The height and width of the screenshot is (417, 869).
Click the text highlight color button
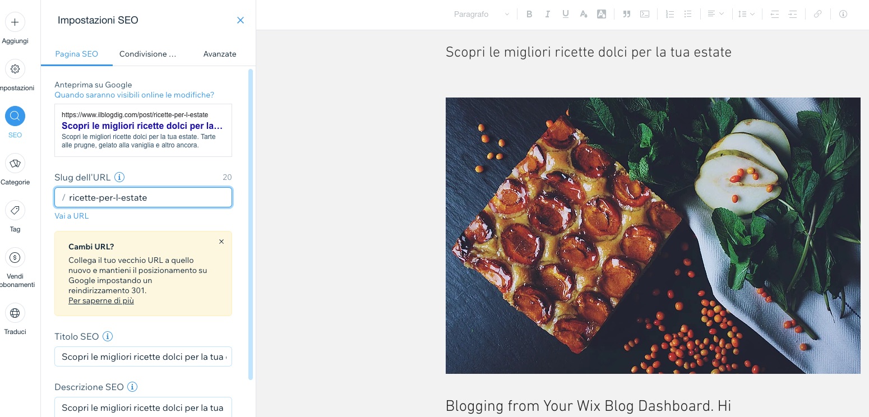click(602, 15)
